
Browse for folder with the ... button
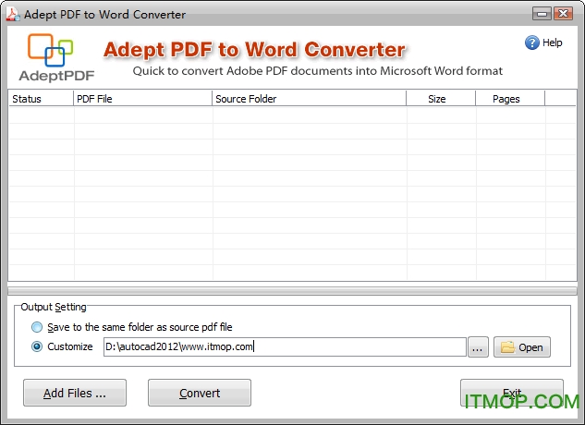coord(478,347)
